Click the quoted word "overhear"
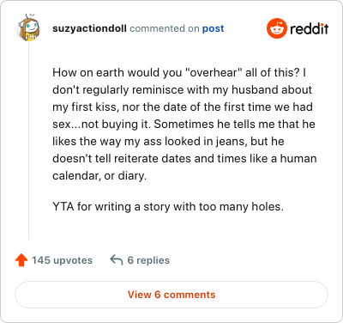The image size is (343, 323). pyautogui.click(x=214, y=73)
